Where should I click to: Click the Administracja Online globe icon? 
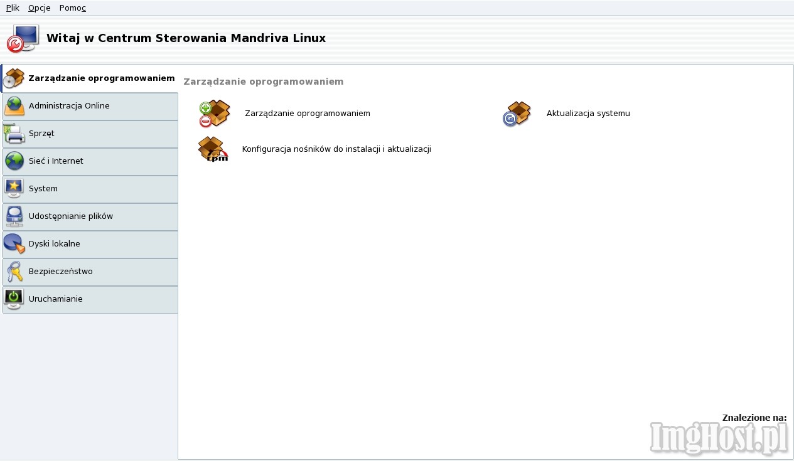(x=14, y=106)
